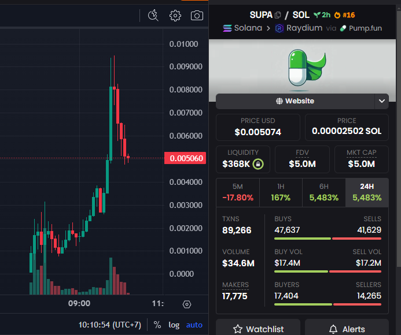This screenshot has height=335, width=401.
Task: Click the FDV $5.0M box
Action: (x=302, y=159)
